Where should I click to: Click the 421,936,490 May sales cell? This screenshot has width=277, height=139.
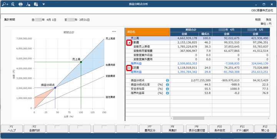(x=255, y=38)
